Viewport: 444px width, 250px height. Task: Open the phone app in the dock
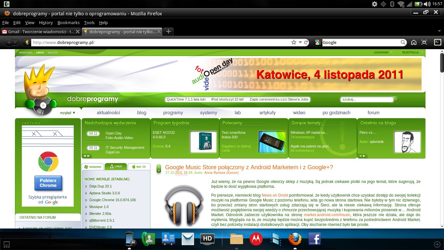click(x=130, y=239)
